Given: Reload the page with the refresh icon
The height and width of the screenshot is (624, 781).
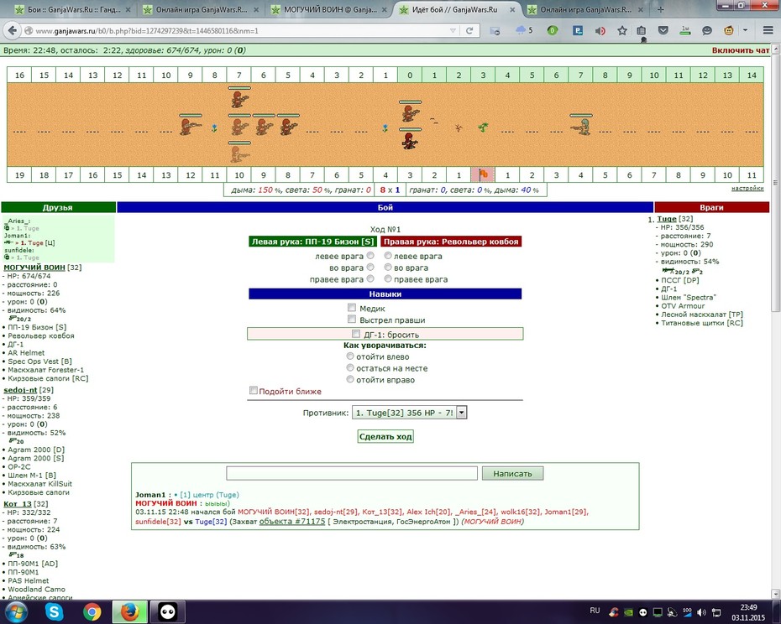Looking at the screenshot, I should [469, 31].
